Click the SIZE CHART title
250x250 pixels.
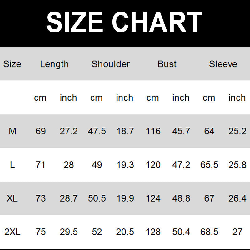click(124, 22)
